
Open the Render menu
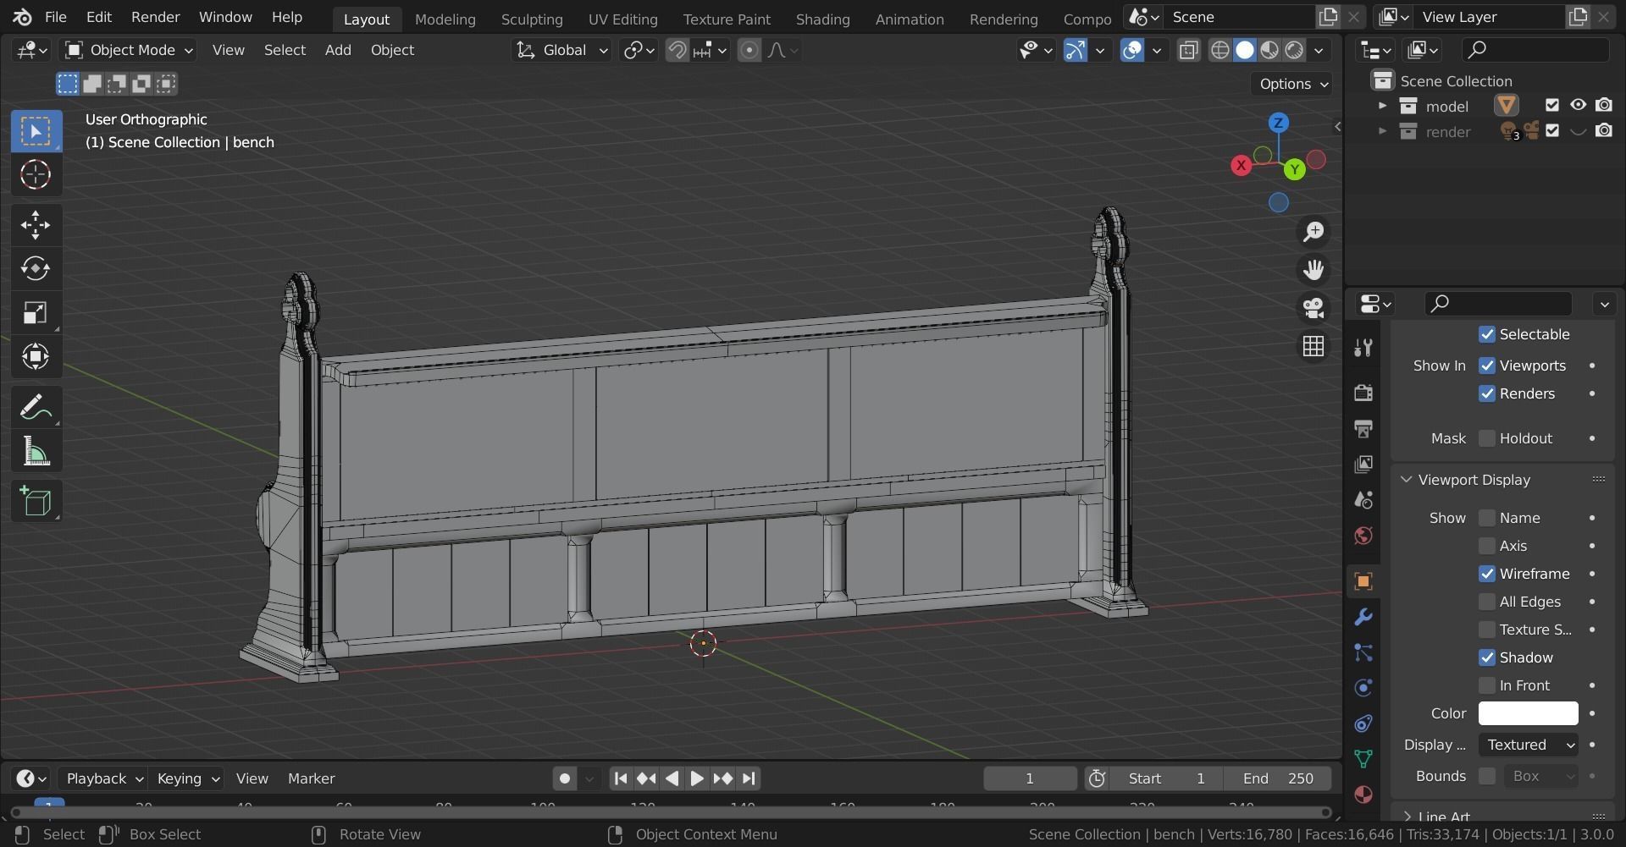156,17
